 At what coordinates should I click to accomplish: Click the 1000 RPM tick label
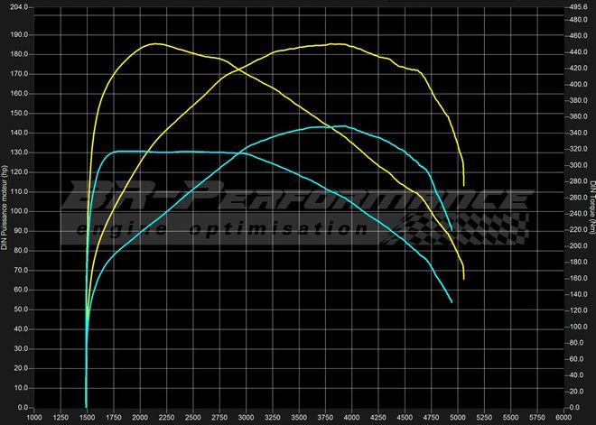coord(33,419)
